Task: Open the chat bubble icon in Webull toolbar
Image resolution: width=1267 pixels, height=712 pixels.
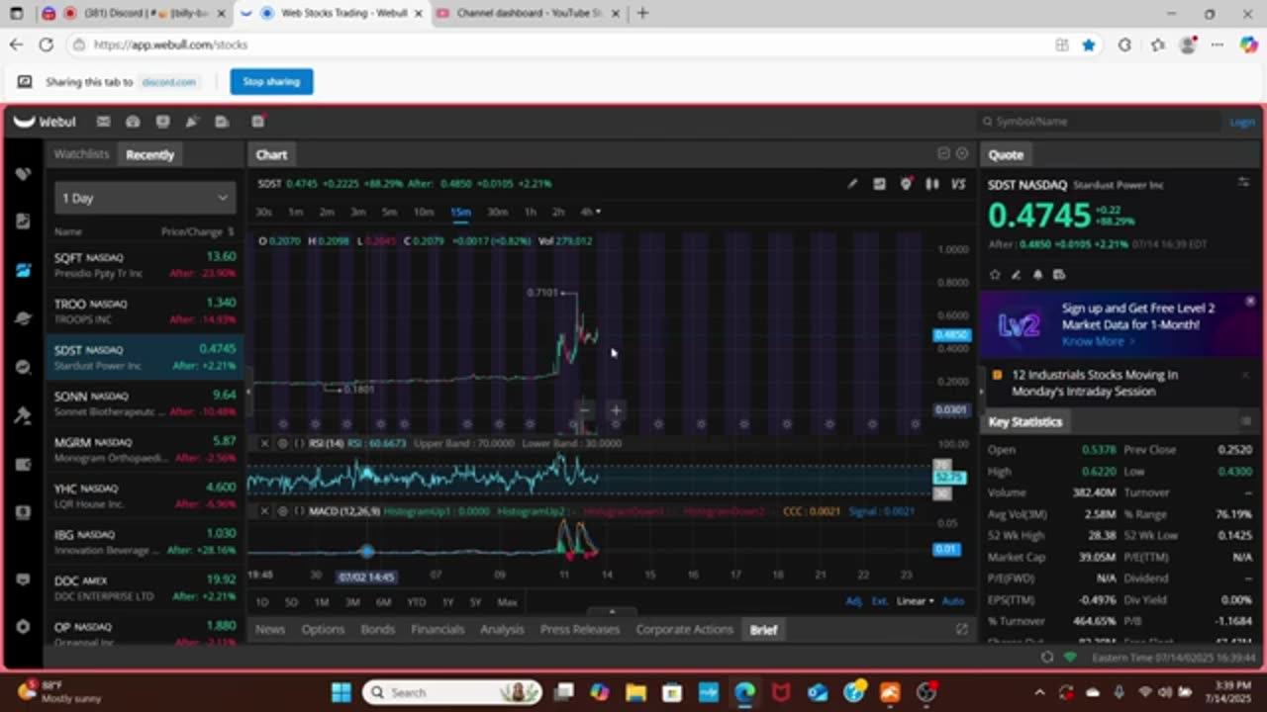Action: click(x=162, y=122)
